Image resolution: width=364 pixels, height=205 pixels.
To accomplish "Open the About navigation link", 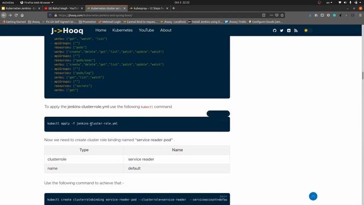I will pyautogui.click(x=166, y=30).
